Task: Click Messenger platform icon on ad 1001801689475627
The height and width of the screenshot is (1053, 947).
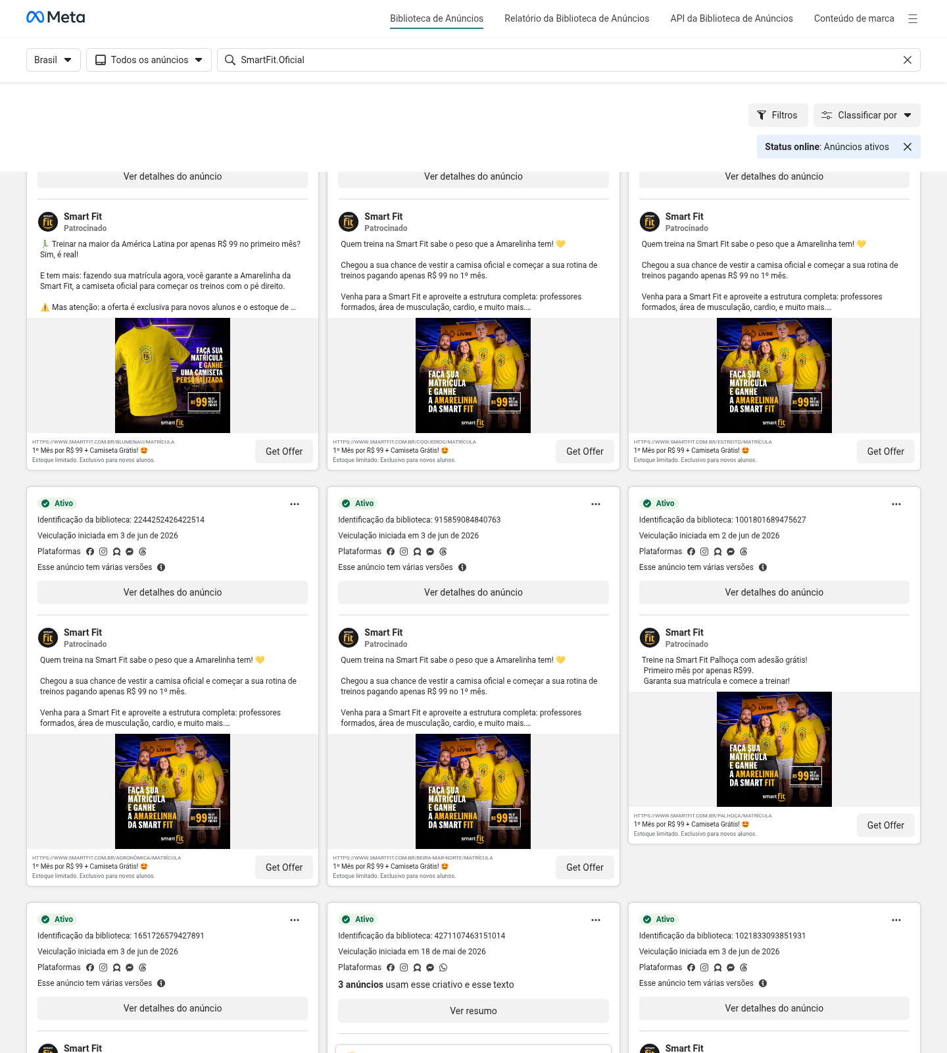Action: 731,552
